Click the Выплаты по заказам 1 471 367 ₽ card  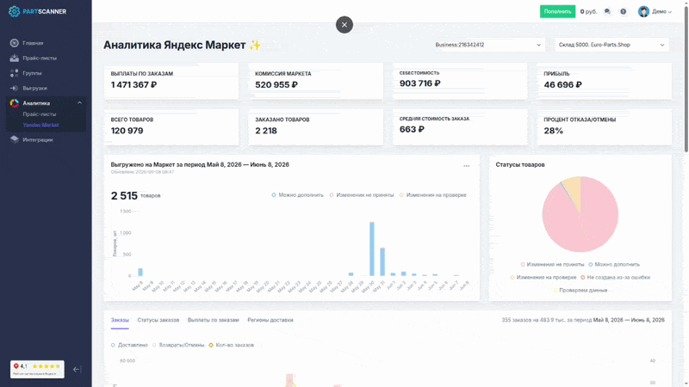pyautogui.click(x=171, y=81)
